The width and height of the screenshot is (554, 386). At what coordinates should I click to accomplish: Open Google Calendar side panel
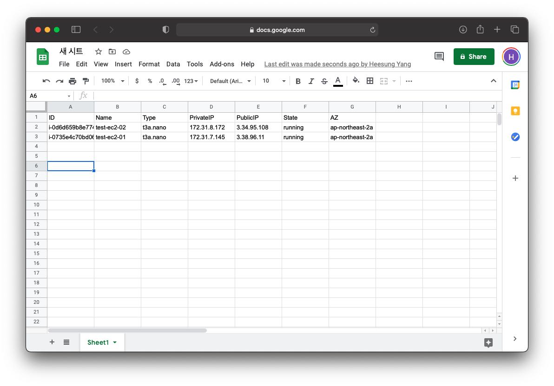515,85
